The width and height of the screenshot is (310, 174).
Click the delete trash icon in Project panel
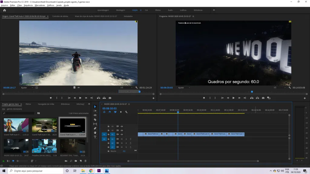click(x=85, y=161)
